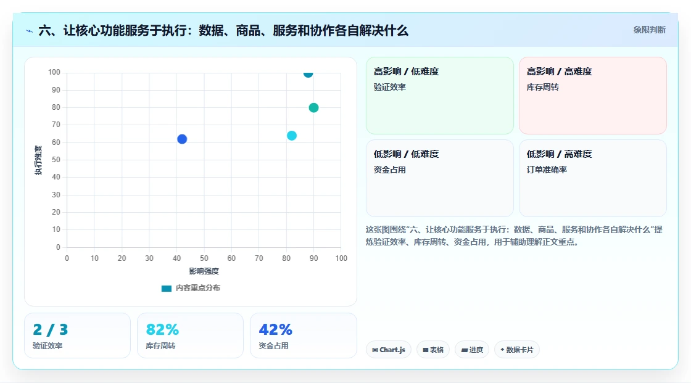Click the y-axis tick label 100

pos(54,72)
